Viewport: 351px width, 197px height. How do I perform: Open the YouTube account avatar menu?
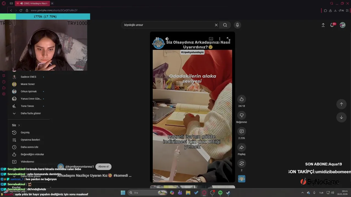coord(342,25)
